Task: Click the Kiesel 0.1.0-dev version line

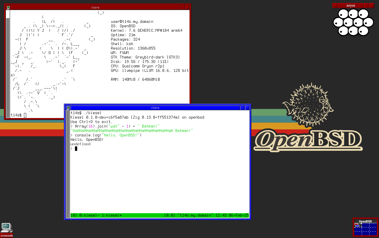Action: point(137,117)
